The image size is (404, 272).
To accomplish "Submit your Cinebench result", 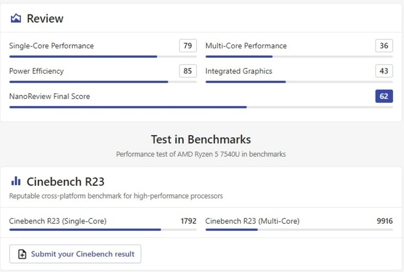I will [75, 254].
